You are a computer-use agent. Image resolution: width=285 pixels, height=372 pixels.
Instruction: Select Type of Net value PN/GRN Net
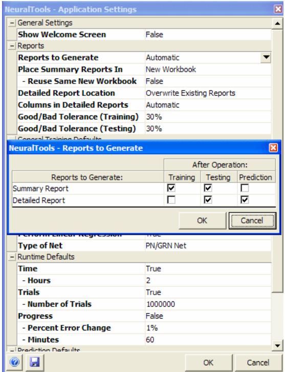click(208, 245)
